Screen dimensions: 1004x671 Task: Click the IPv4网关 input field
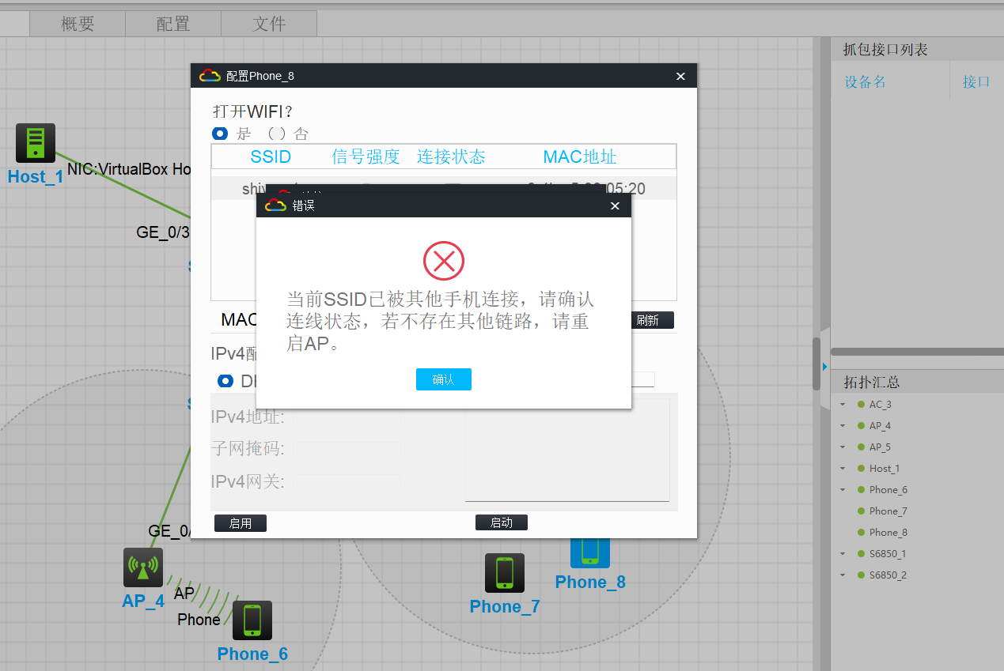tap(347, 481)
